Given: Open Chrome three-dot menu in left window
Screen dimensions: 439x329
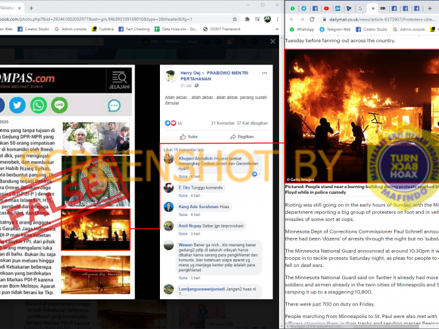Looking at the screenshot, I should (278, 19).
